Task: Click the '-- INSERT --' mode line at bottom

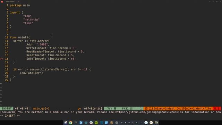Action: (10, 116)
